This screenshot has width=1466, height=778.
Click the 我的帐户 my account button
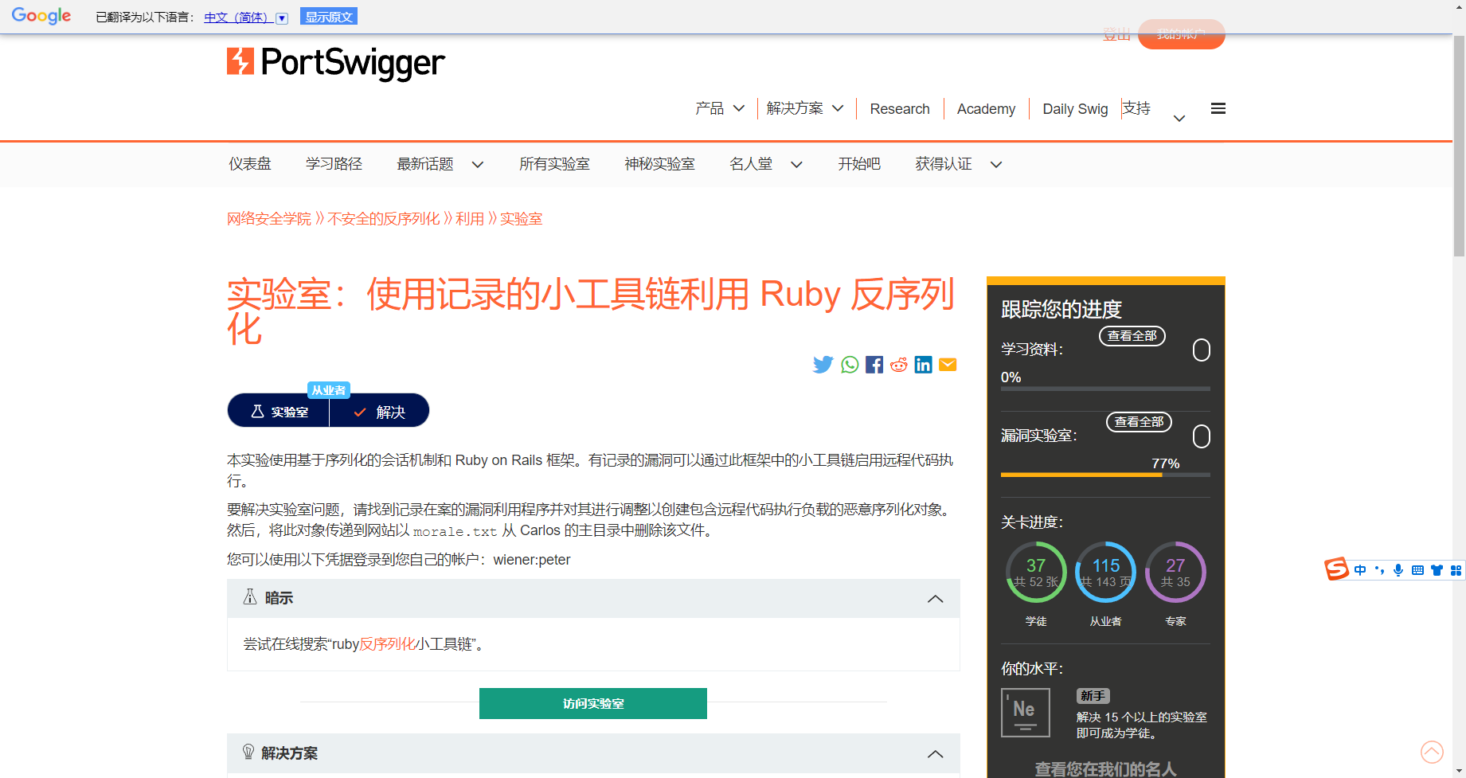(1182, 34)
